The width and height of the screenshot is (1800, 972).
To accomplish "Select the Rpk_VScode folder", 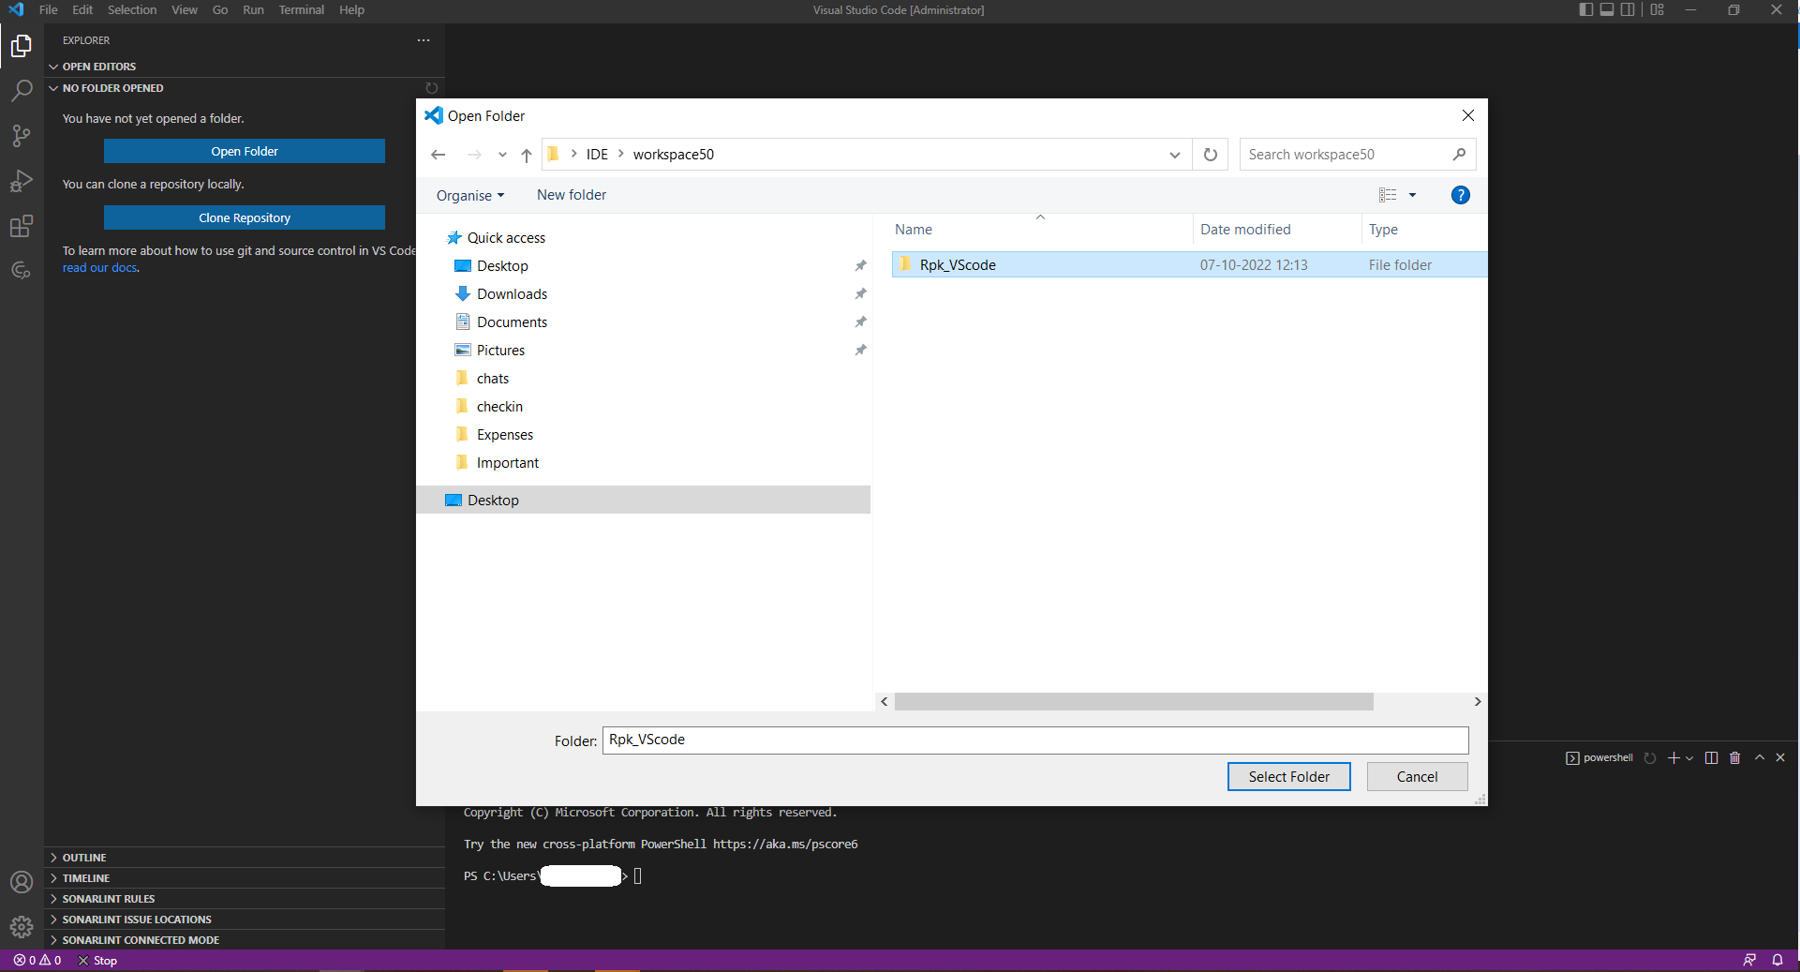I will pyautogui.click(x=957, y=265).
